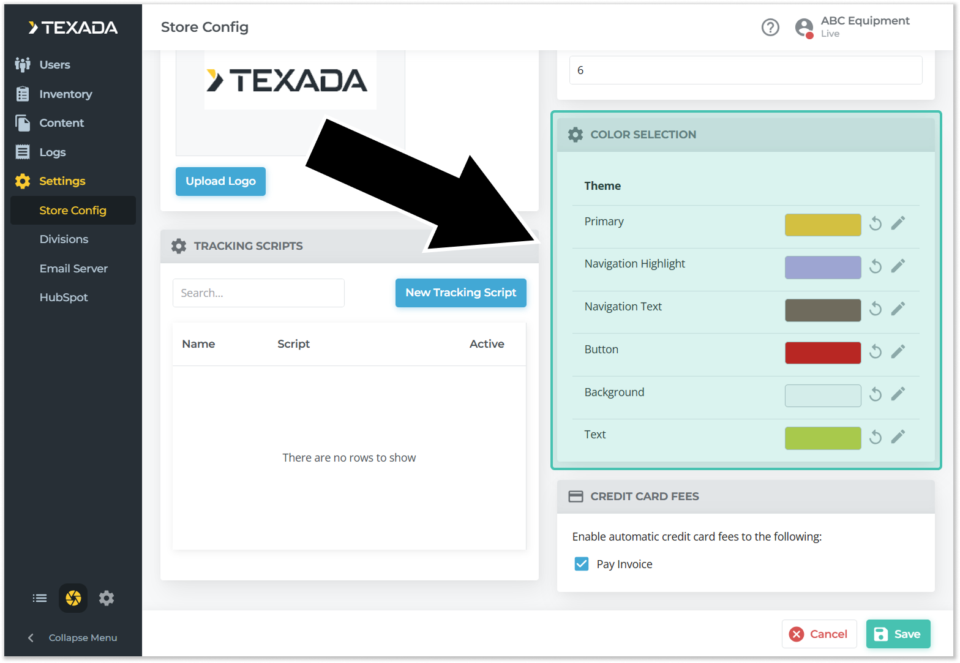Collapse the Settings menu section
Viewport: 960px width, 663px height.
[x=62, y=181]
